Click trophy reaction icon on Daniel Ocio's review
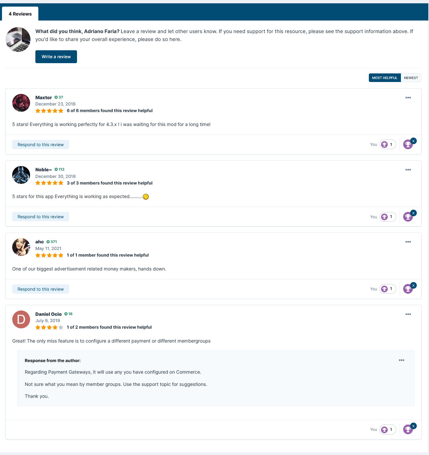The image size is (429, 455). point(408,430)
